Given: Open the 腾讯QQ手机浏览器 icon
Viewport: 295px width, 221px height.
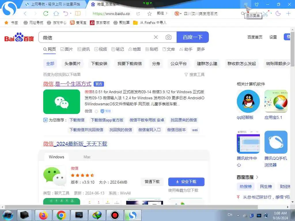Looking at the screenshot, I should 276,142.
